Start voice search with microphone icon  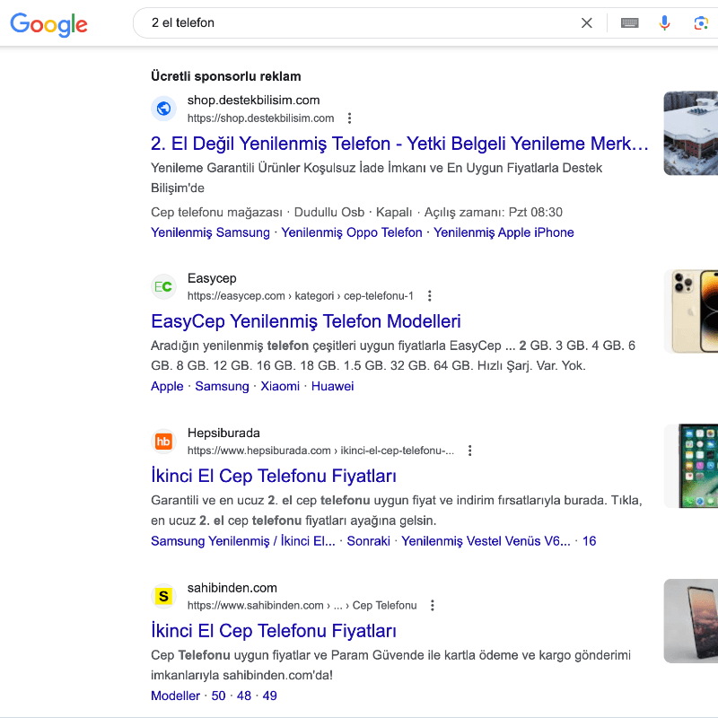click(x=664, y=23)
